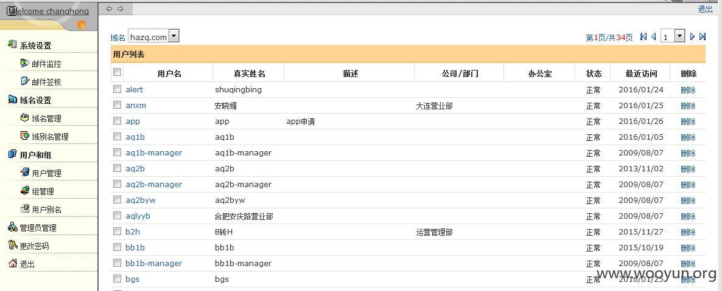The height and width of the screenshot is (291, 722).
Task: Check the box for user bgs
Action: 117,279
